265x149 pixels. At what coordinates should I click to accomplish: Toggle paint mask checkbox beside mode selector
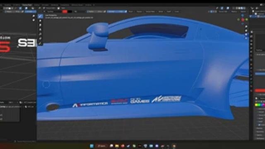tap(58, 8)
